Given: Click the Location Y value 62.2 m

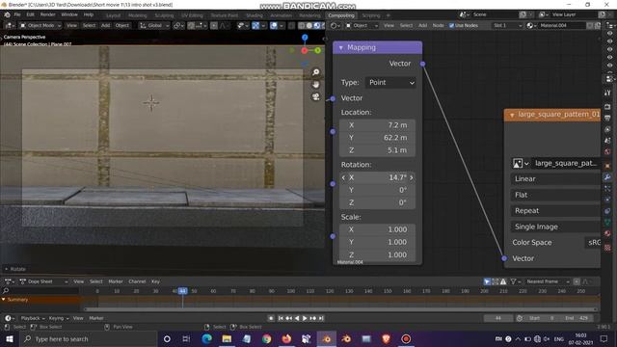Looking at the screenshot, I should pyautogui.click(x=377, y=138).
